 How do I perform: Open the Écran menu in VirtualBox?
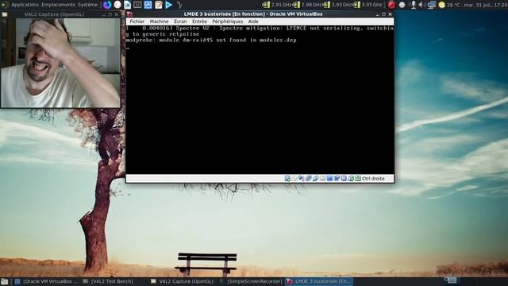[180, 21]
